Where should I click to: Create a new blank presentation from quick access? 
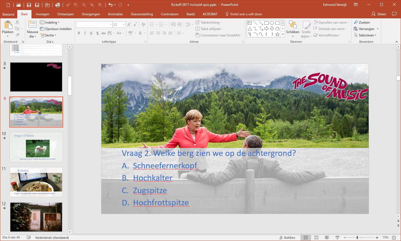[8, 5]
